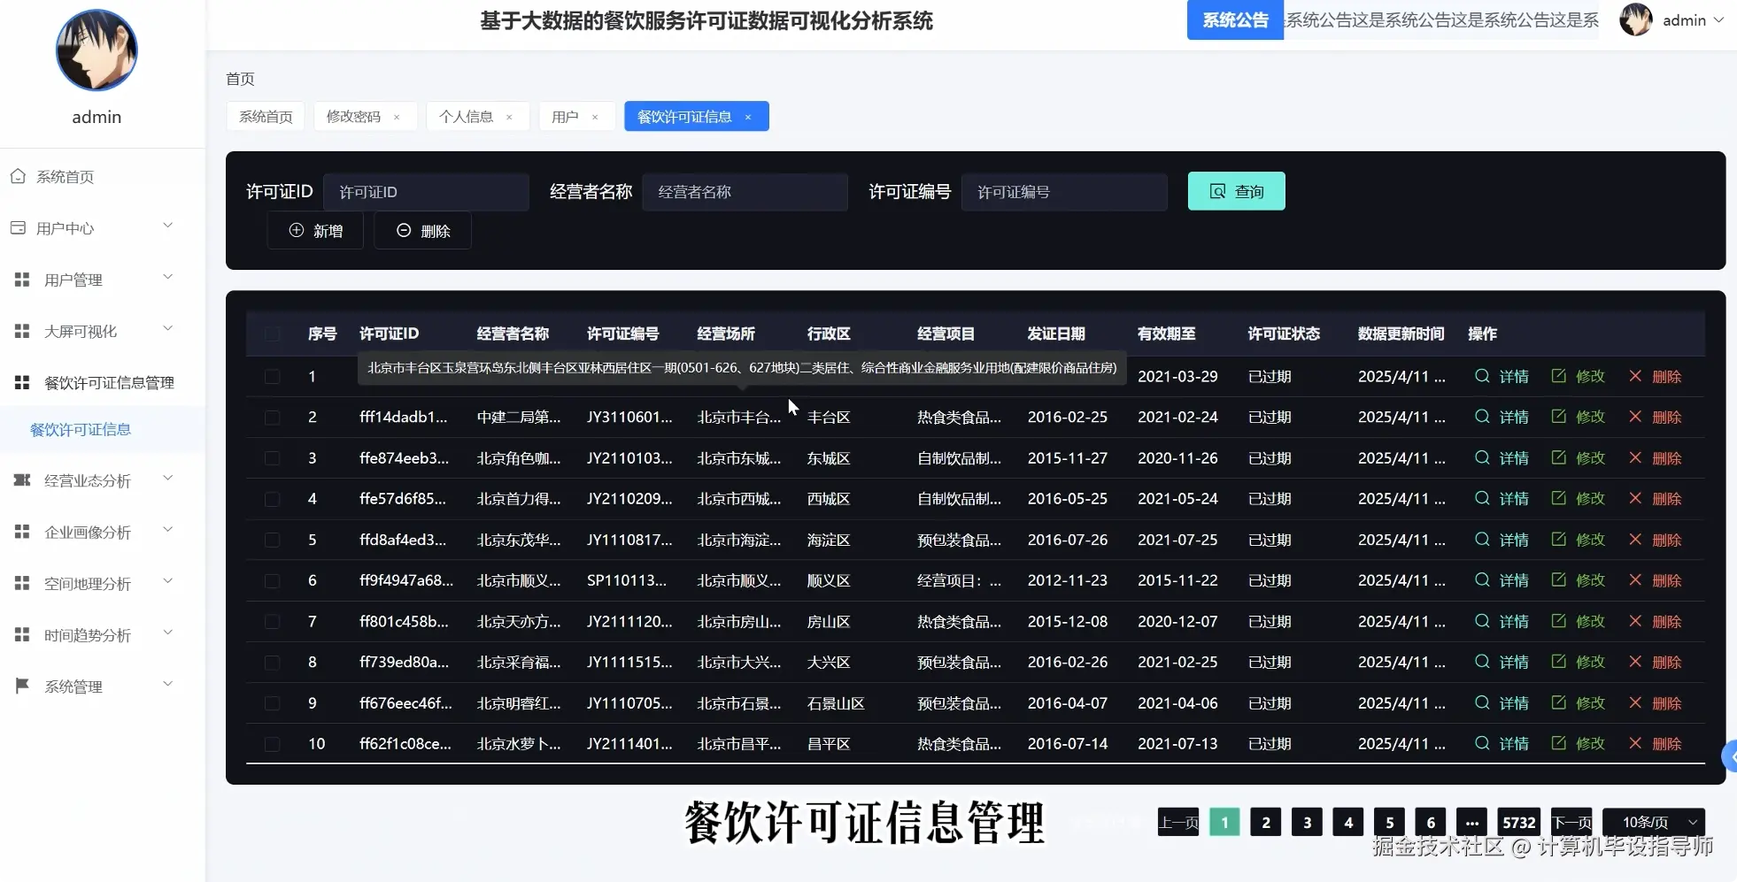Click the 修改 edit icon in row 9
This screenshot has width=1737, height=882.
click(1559, 702)
